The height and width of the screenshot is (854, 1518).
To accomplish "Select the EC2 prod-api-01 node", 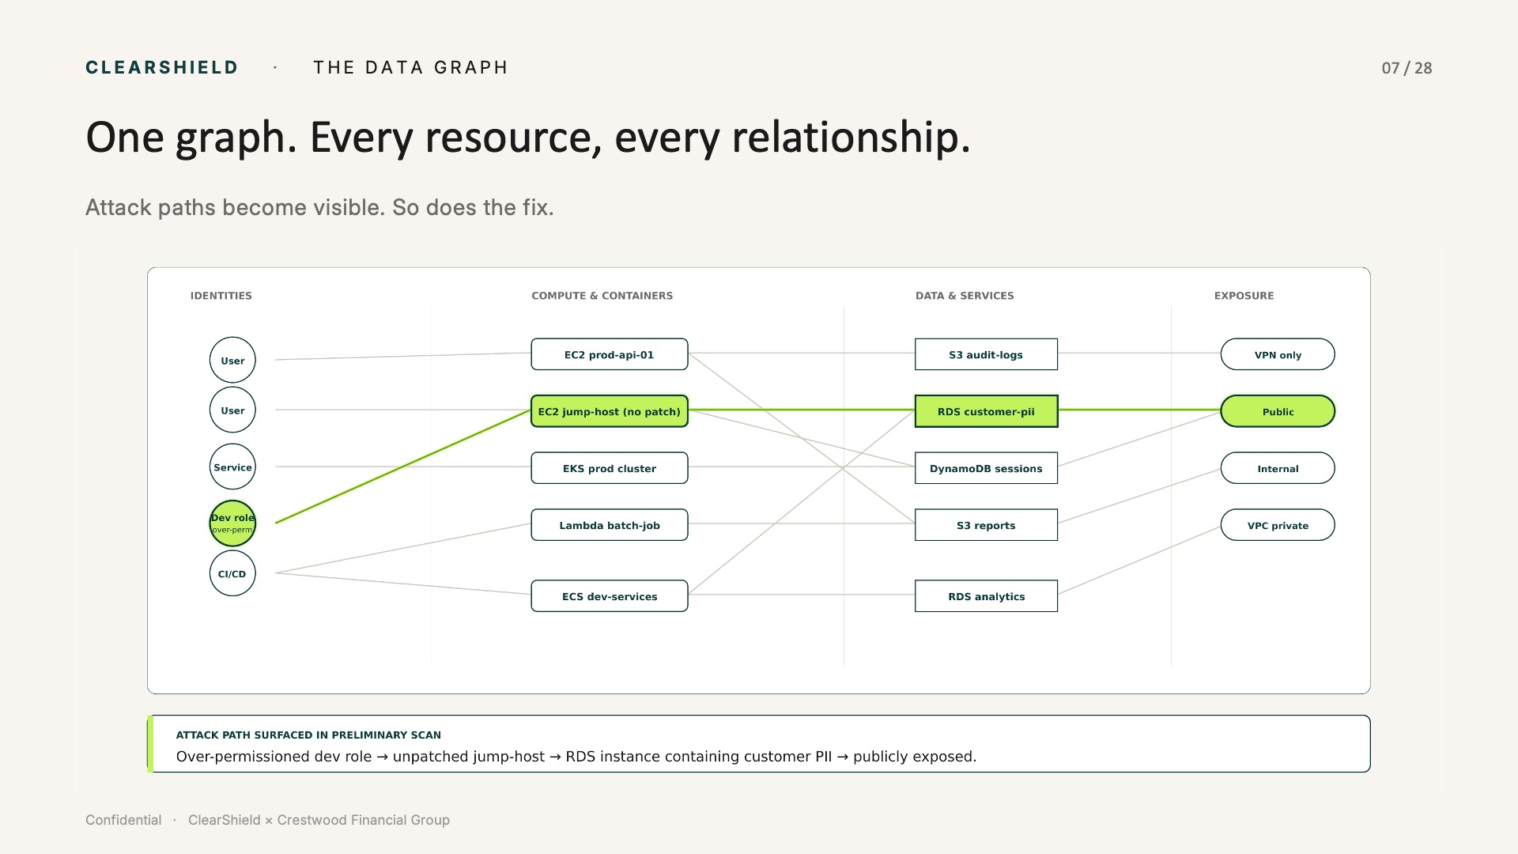I will (610, 354).
